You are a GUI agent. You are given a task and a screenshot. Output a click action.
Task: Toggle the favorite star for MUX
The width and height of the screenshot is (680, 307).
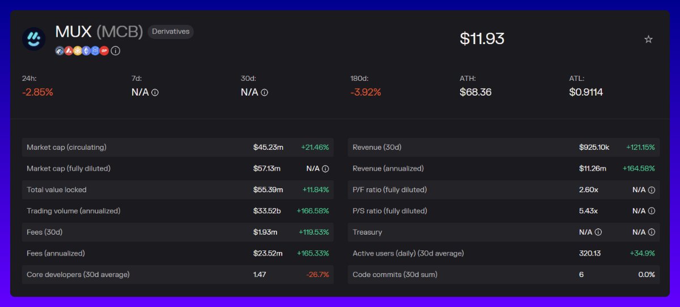[648, 39]
